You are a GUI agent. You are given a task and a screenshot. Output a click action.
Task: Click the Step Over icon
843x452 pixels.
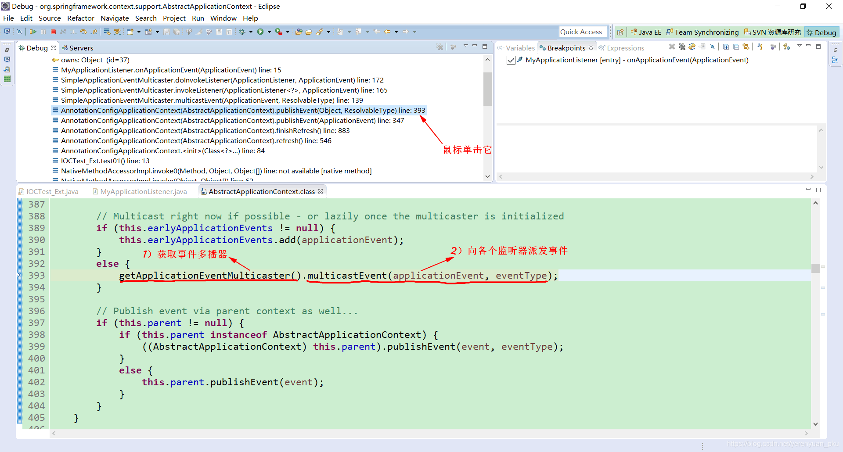83,32
